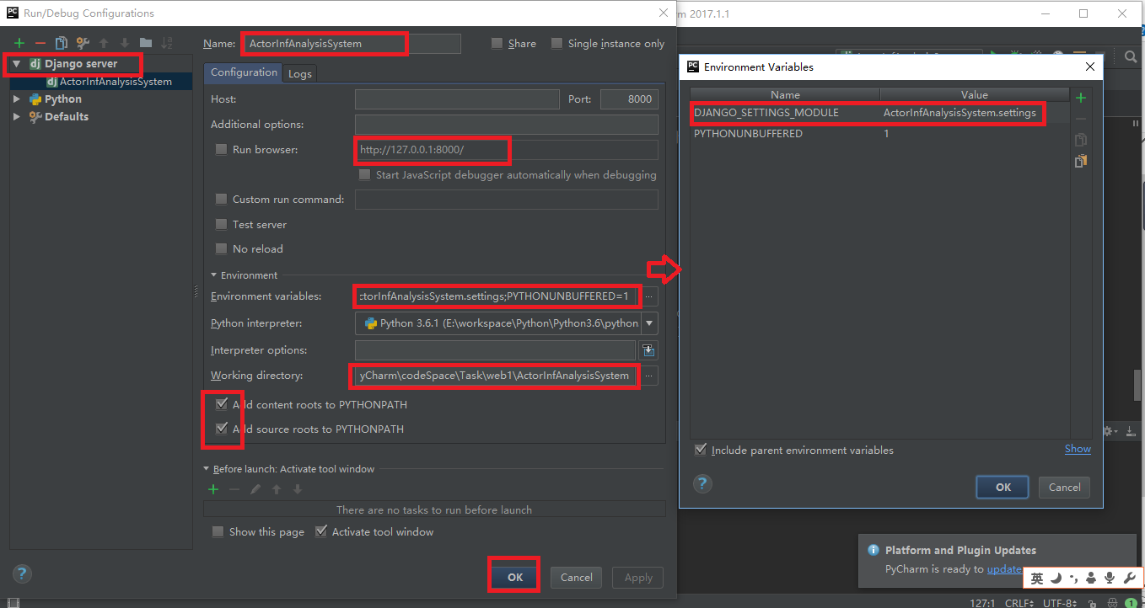This screenshot has height=608, width=1145.
Task: Collapse the Environment section
Action: click(x=214, y=275)
